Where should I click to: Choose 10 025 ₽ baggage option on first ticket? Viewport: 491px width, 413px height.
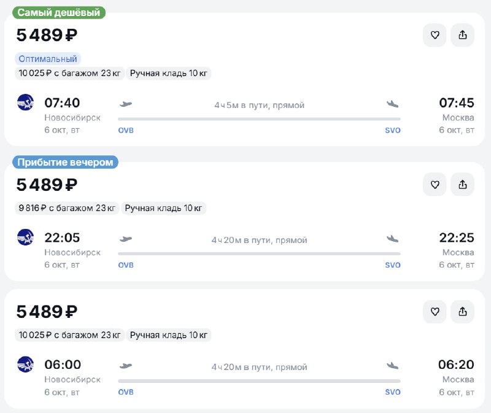69,73
